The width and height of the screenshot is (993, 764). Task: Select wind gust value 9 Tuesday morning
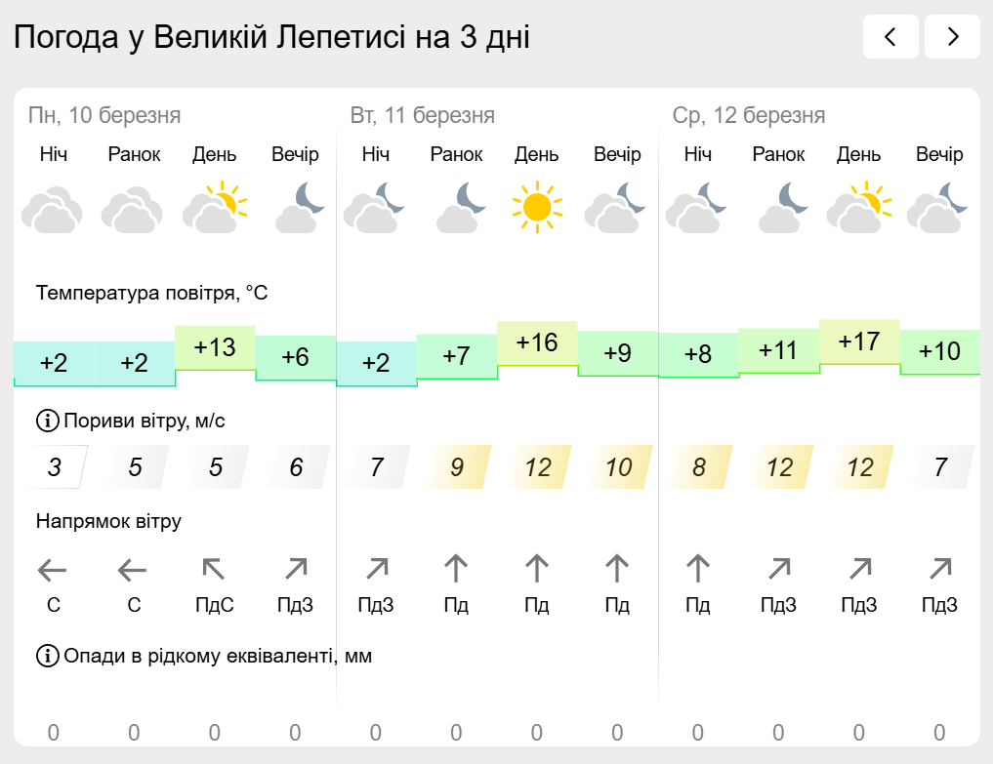click(x=457, y=467)
